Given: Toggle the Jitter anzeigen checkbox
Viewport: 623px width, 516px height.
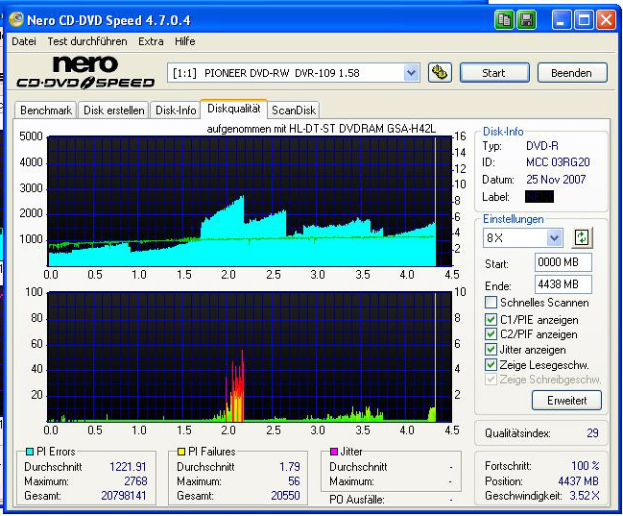Looking at the screenshot, I should coord(491,350).
